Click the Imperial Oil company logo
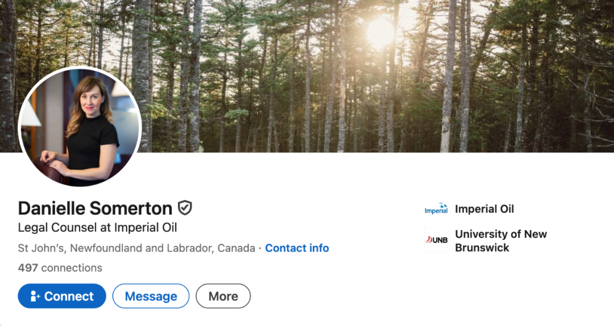 436,209
